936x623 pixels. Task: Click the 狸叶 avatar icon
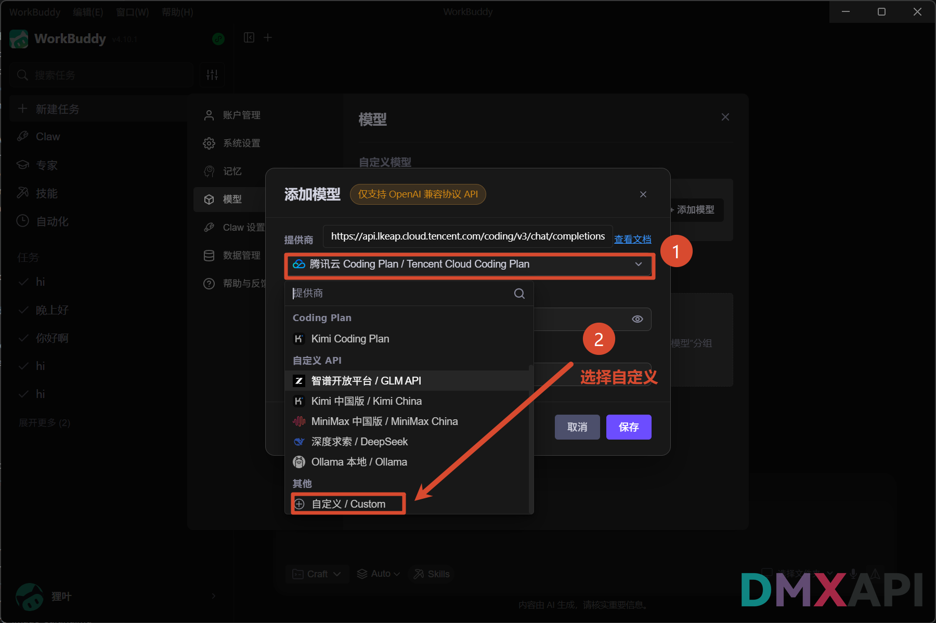tap(29, 597)
